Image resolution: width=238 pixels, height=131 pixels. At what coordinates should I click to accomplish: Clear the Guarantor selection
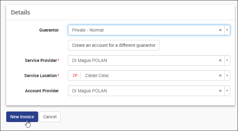220,30
